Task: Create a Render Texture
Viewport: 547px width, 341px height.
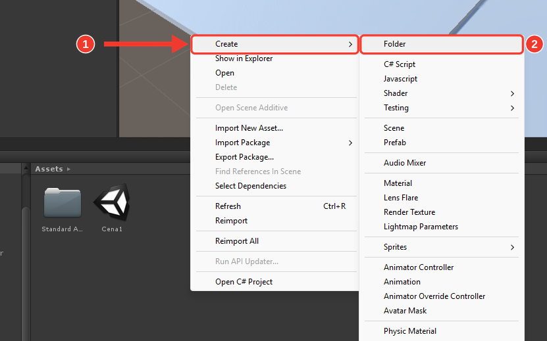Action: click(442, 212)
